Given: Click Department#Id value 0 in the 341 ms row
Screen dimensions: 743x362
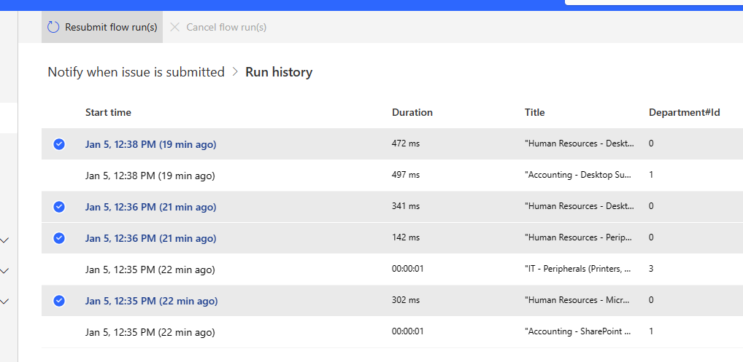Looking at the screenshot, I should 651,206.
